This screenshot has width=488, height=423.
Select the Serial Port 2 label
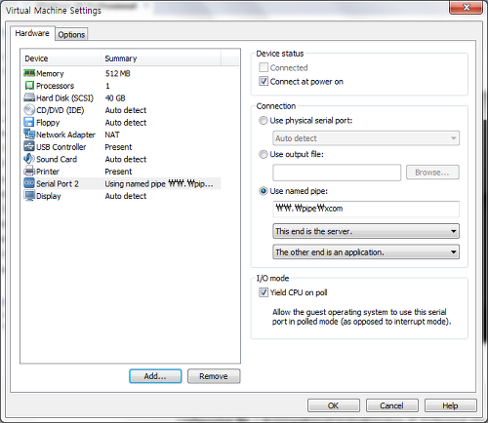tap(58, 184)
